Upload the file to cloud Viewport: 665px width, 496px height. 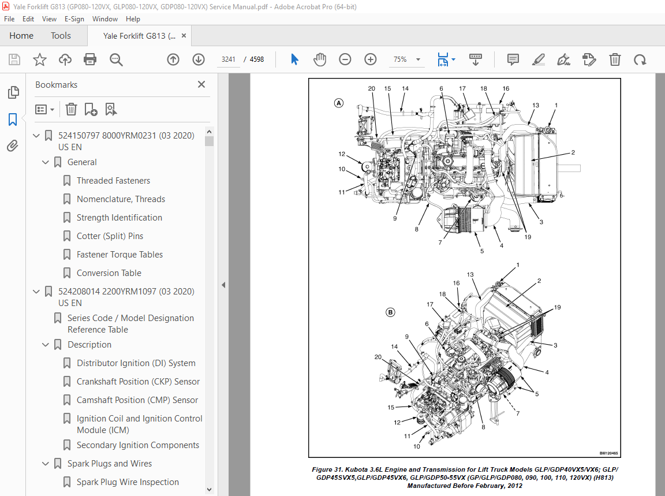[x=65, y=59]
